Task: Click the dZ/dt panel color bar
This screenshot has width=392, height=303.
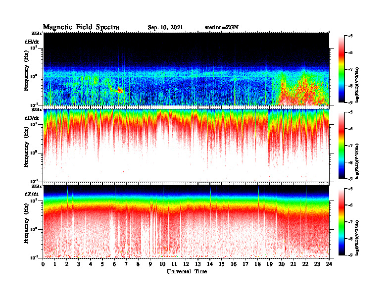Action: tap(342, 222)
